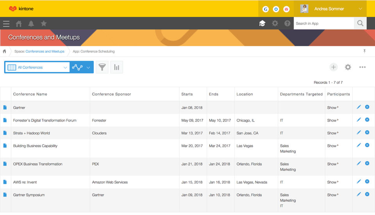
Task: Sort by Location column header
Action: click(245, 94)
